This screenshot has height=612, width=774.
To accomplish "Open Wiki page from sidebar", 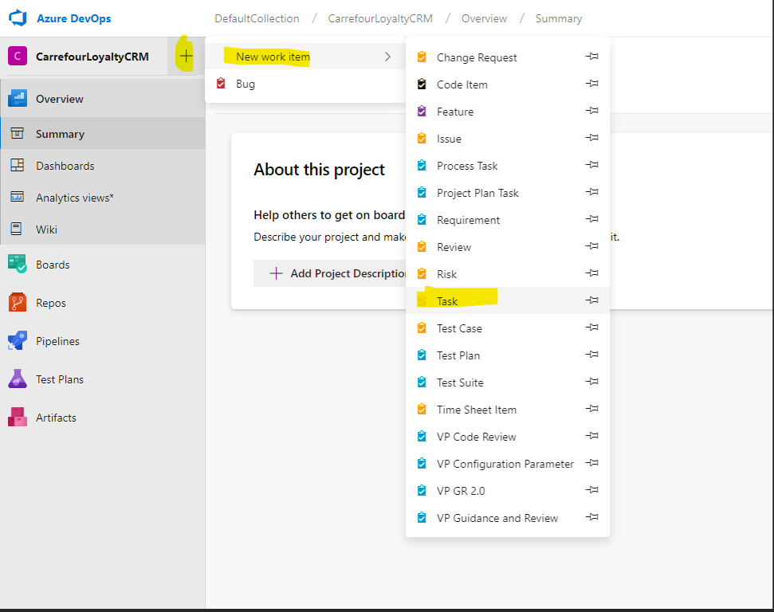I will pyautogui.click(x=103, y=229).
